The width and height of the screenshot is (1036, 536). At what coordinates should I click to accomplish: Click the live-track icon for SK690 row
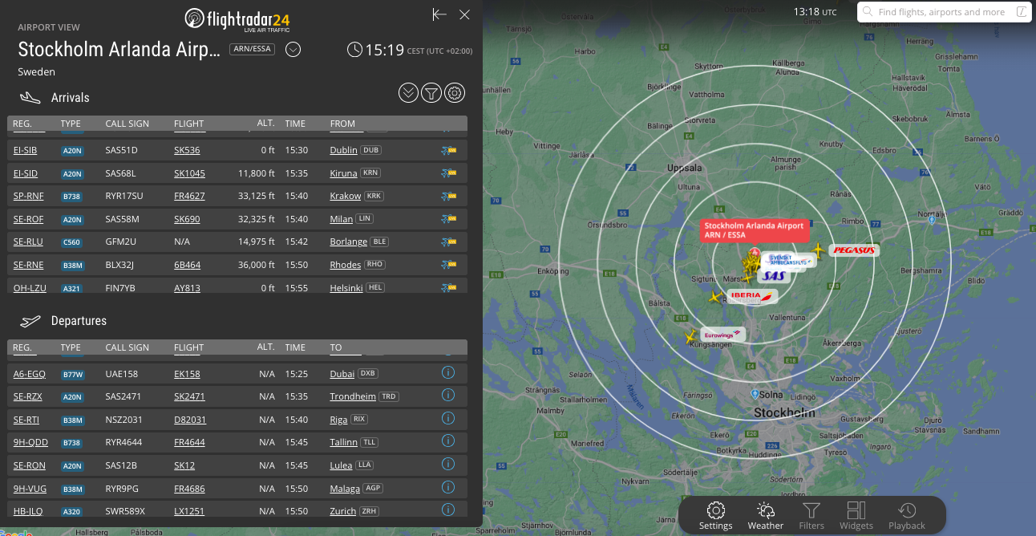pos(448,219)
